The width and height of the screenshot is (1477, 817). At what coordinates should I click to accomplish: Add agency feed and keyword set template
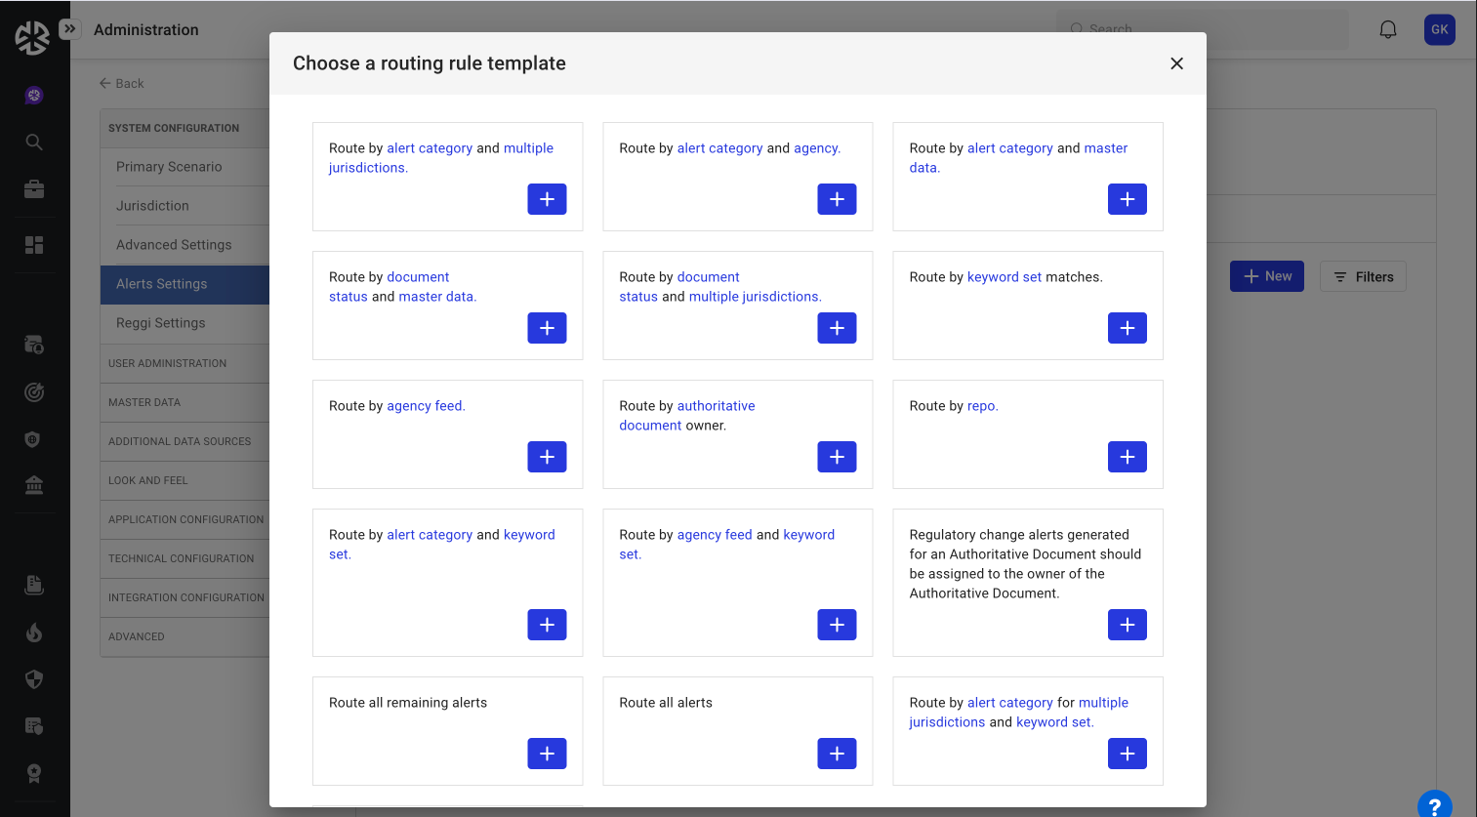[x=837, y=625]
